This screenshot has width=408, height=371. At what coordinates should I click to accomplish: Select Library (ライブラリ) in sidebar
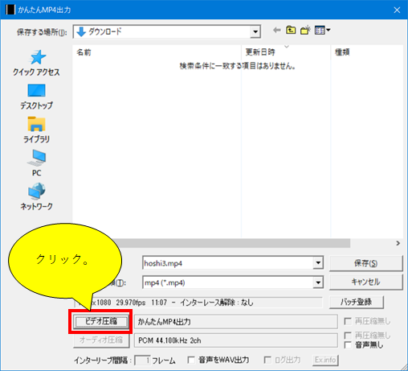pyautogui.click(x=36, y=130)
